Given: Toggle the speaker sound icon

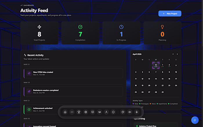Looking at the screenshot, I should 130,112.
